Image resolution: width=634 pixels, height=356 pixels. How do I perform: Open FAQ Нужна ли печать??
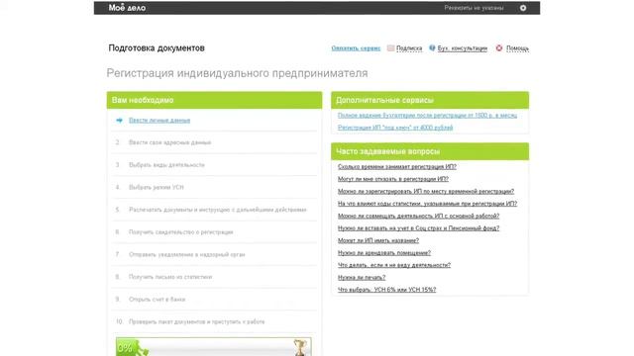coord(362,277)
